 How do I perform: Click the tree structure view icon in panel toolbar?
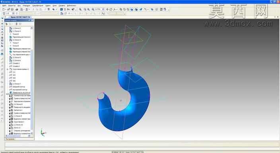[17, 24]
